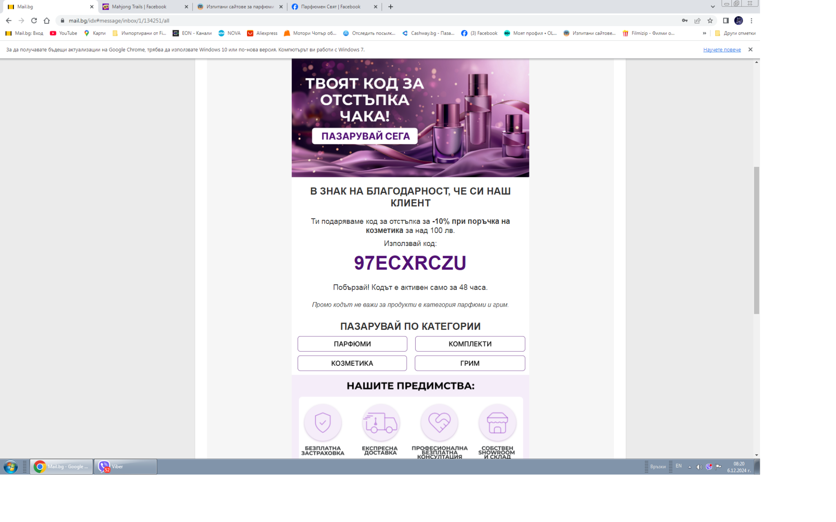Open the Viber icon in the system tray
Image resolution: width=836 pixels, height=522 pixels.
click(709, 467)
